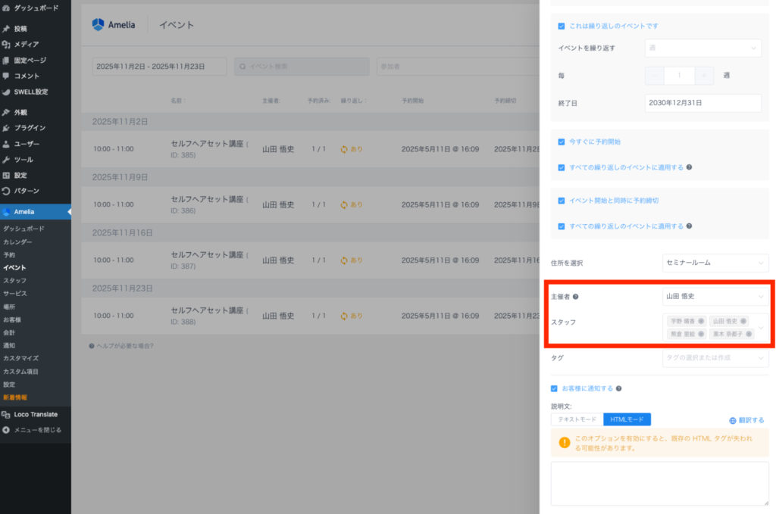Click help icon beside お客様に通知する
The width and height of the screenshot is (776, 514).
click(x=619, y=388)
